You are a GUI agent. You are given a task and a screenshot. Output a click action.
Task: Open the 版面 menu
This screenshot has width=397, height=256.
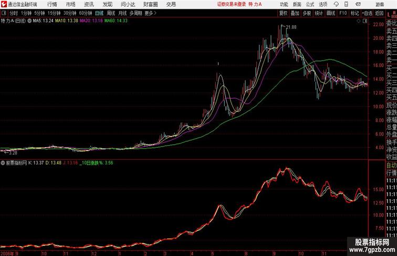tap(297, 4)
